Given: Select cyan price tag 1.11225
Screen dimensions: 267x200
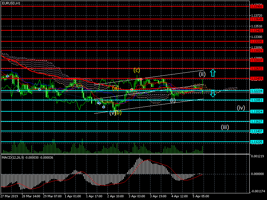Looking at the screenshot, I should point(257,142).
